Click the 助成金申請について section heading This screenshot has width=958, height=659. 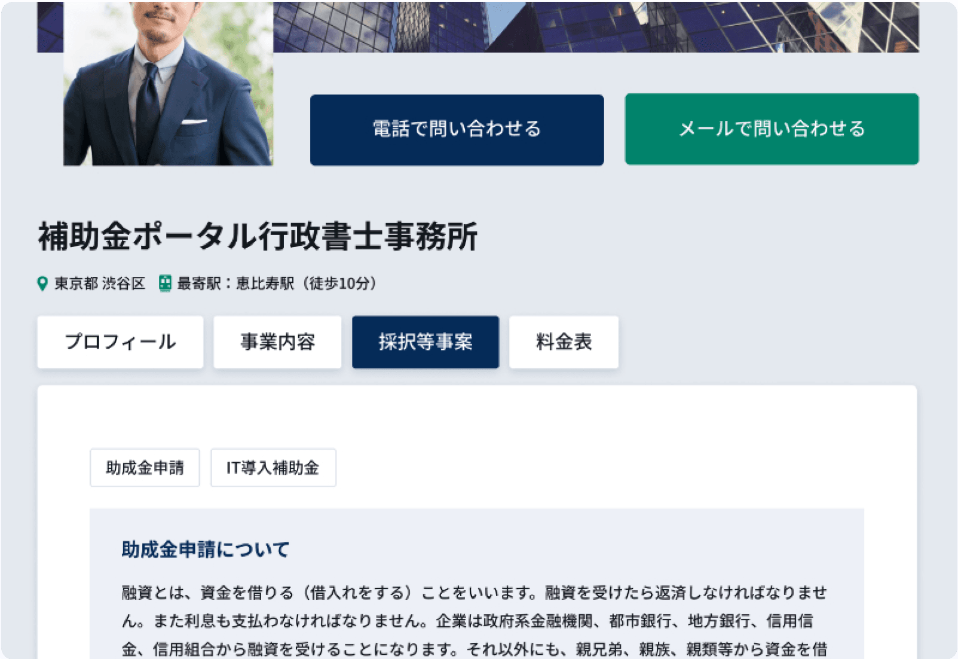tap(206, 549)
